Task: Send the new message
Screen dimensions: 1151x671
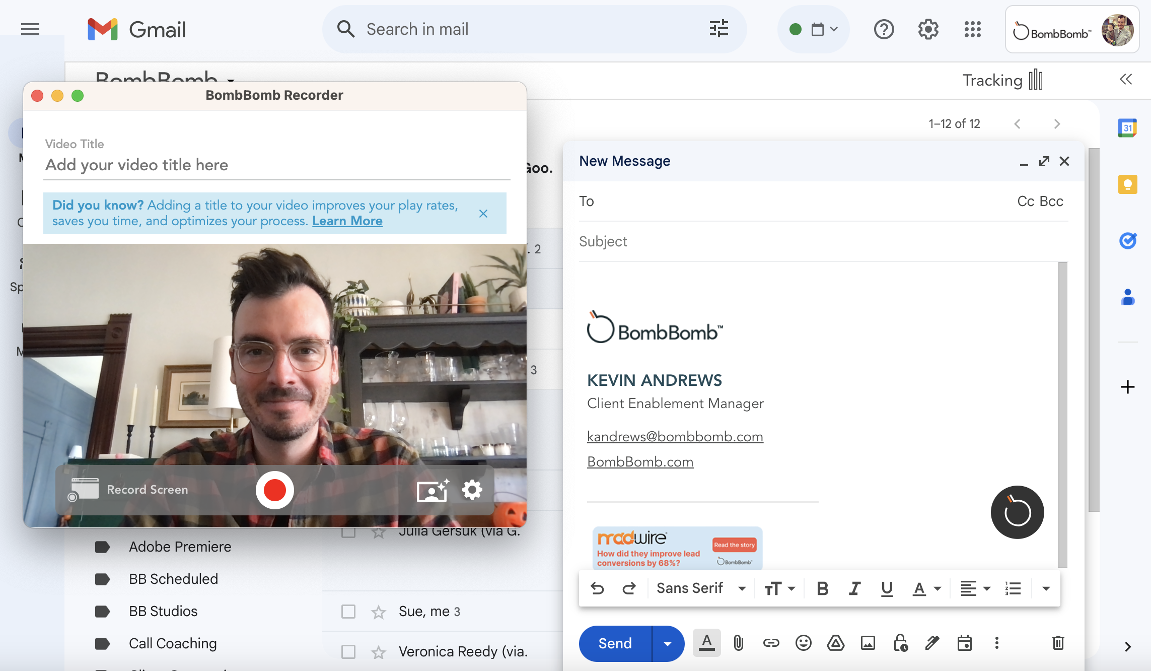Action: tap(615, 643)
